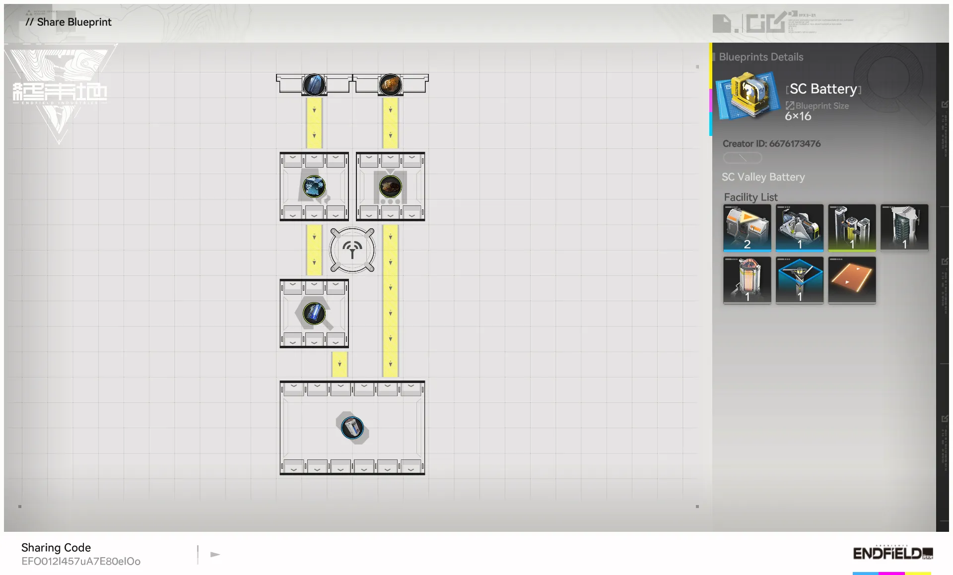Toggle the pill switch below Creator ID

(742, 158)
